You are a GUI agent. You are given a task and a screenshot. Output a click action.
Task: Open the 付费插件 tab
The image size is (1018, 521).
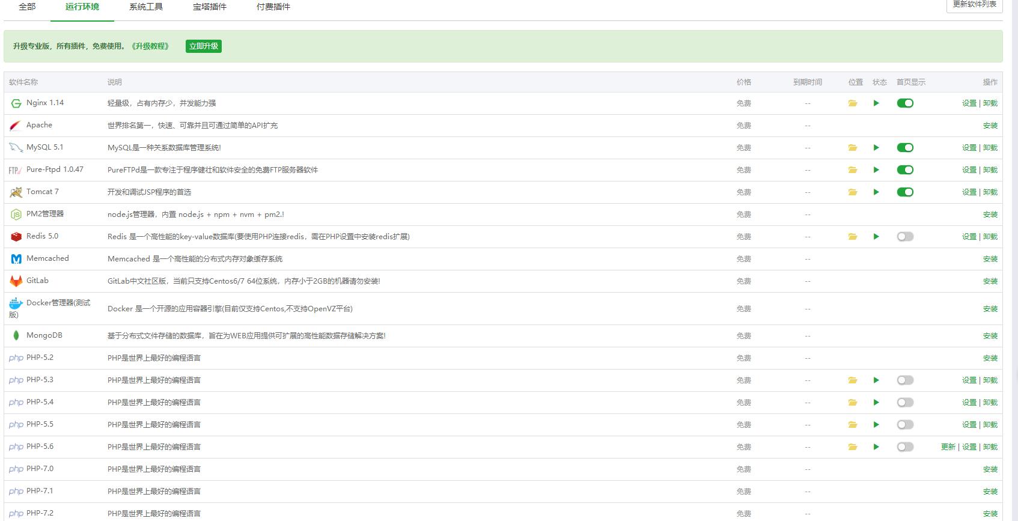click(x=273, y=7)
